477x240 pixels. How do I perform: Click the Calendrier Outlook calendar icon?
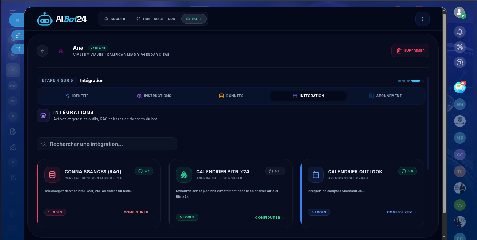click(316, 175)
